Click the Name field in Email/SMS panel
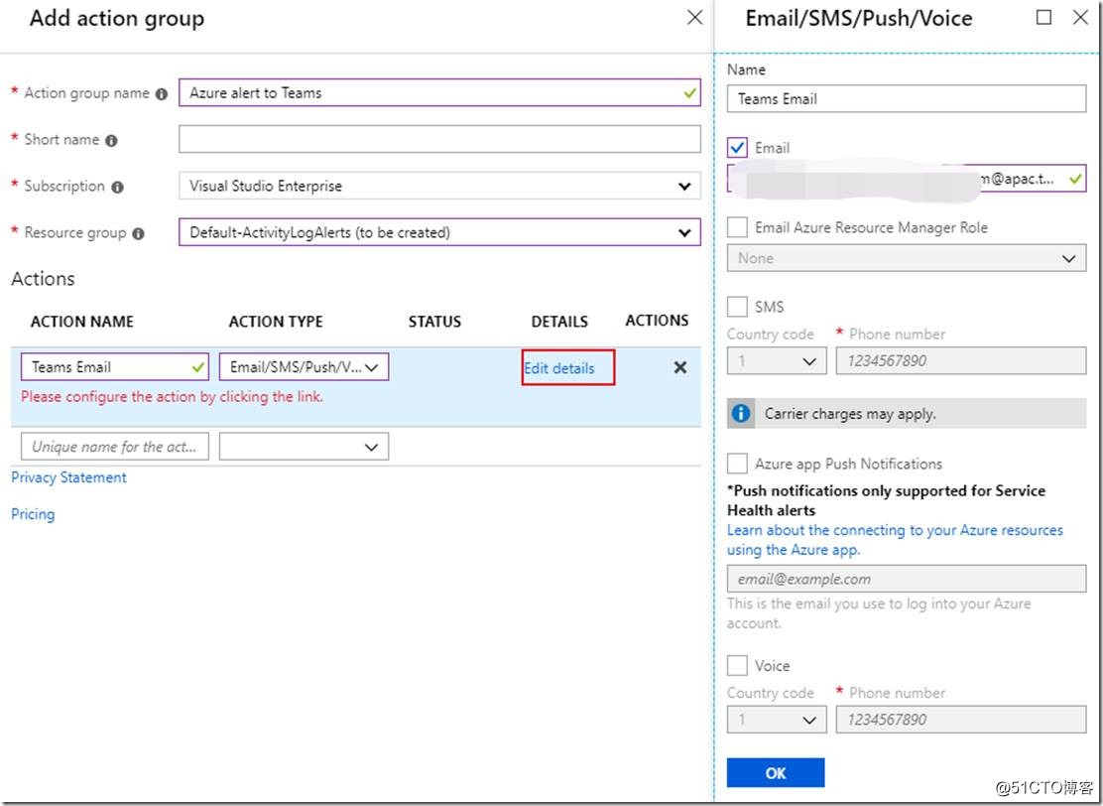The width and height of the screenshot is (1103, 806). [x=907, y=99]
